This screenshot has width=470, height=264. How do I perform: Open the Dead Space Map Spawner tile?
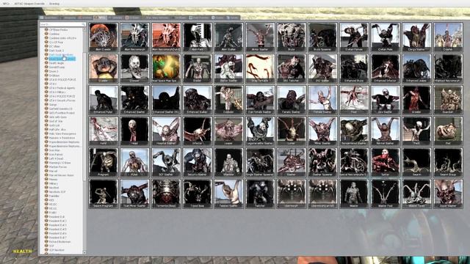pos(166,68)
